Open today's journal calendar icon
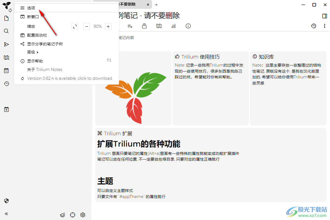Screen dimensions: 330x220 click(6, 71)
